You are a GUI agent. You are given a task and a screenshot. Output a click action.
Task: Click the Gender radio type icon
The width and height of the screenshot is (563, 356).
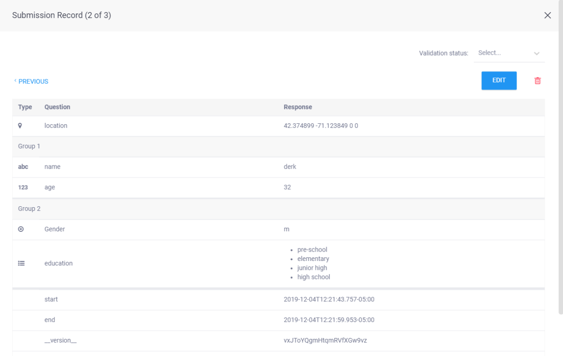[21, 229]
